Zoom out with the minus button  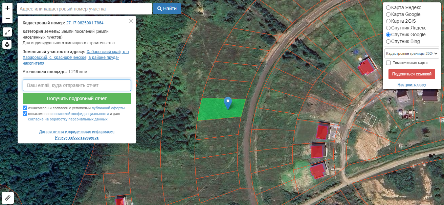click(x=7, y=18)
